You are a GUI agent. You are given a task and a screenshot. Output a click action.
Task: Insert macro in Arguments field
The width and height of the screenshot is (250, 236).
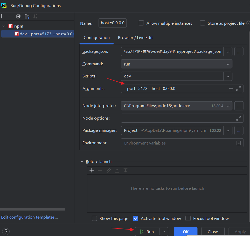coord(231,89)
